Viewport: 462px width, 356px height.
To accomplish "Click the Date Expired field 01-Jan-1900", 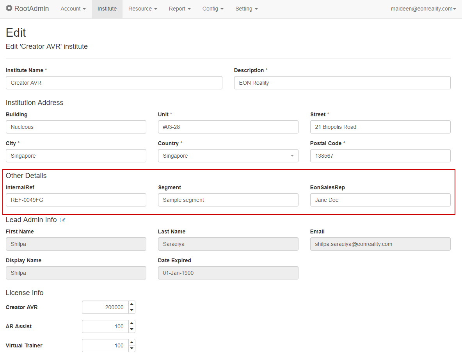I will click(x=228, y=273).
